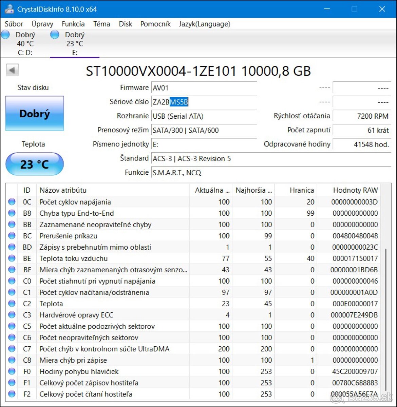Viewport: 397px width, 407px height.
Task: Open the Disk menu
Action: pos(125,24)
